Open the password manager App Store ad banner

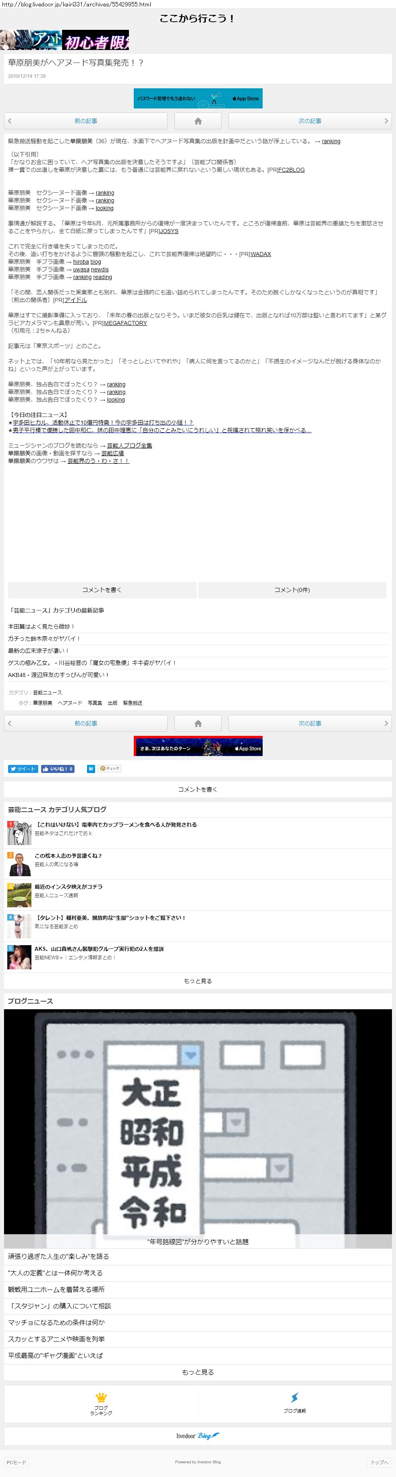(x=198, y=98)
